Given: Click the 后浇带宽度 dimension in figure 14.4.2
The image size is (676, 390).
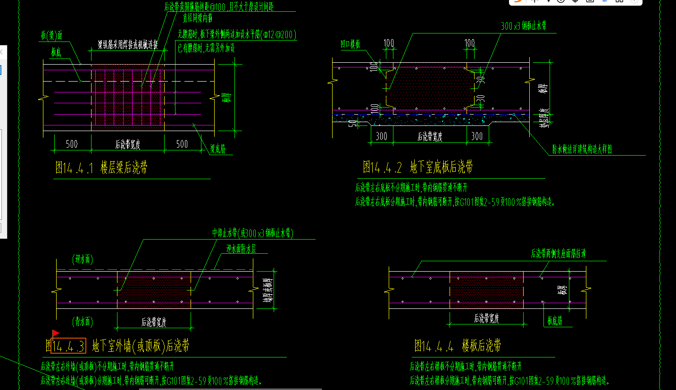Looking at the screenshot, I should click(430, 137).
